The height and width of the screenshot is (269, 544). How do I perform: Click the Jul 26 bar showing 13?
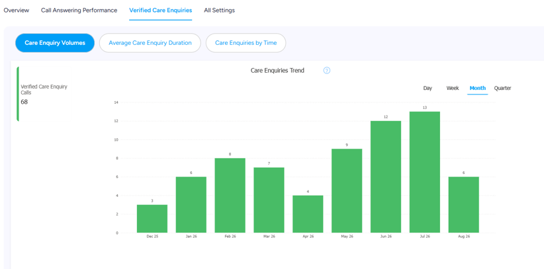click(x=425, y=172)
